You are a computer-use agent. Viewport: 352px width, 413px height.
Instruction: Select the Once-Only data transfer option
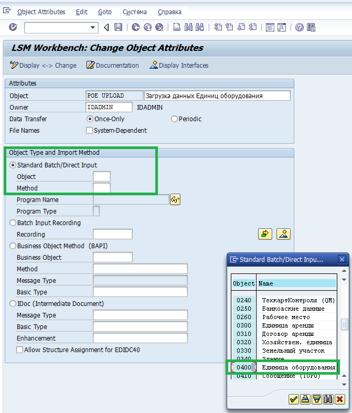(90, 119)
